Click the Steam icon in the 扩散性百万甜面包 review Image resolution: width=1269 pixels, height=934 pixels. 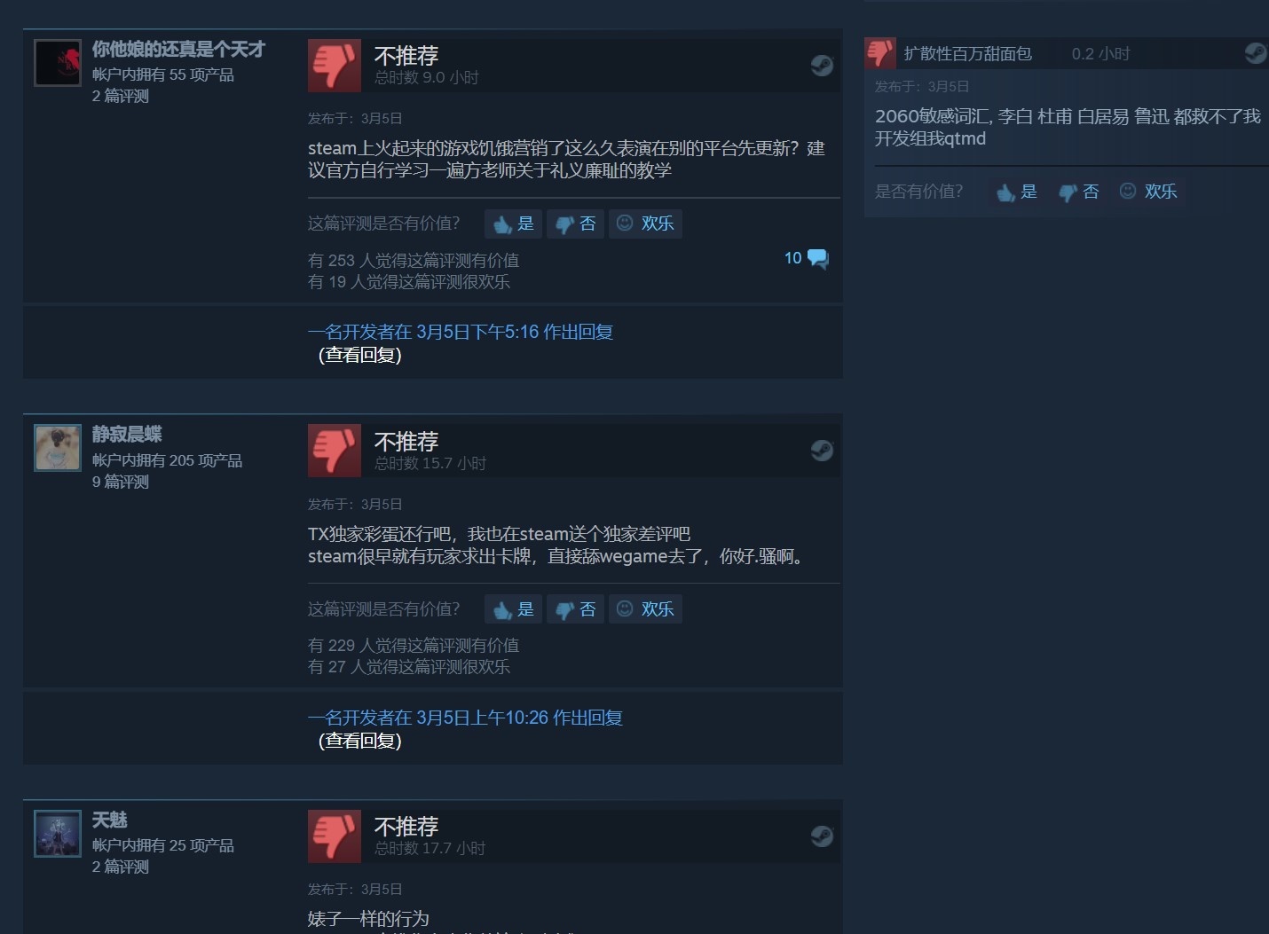point(1255,53)
